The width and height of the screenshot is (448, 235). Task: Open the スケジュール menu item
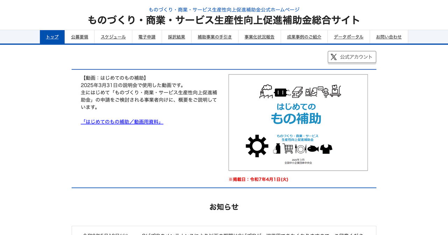pyautogui.click(x=113, y=37)
